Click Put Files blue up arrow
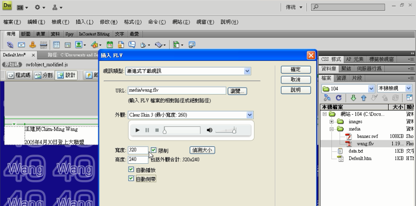 click(x=363, y=98)
